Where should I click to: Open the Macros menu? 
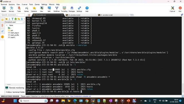point(52,4)
